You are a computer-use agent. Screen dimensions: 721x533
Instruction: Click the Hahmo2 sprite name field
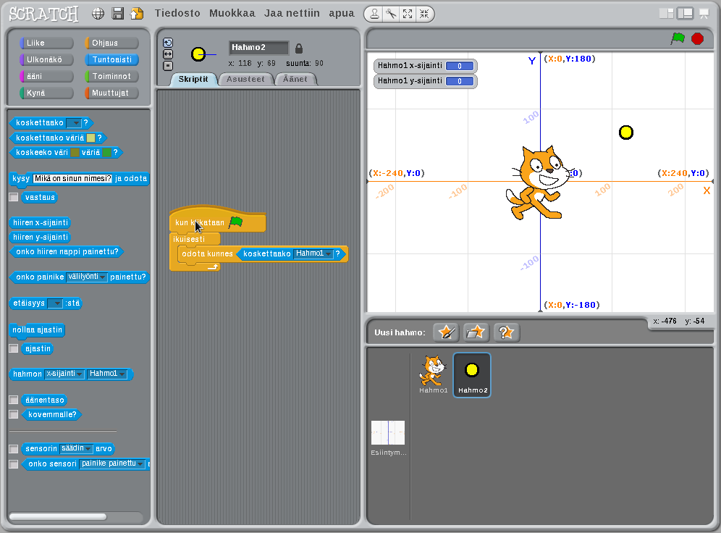click(259, 47)
